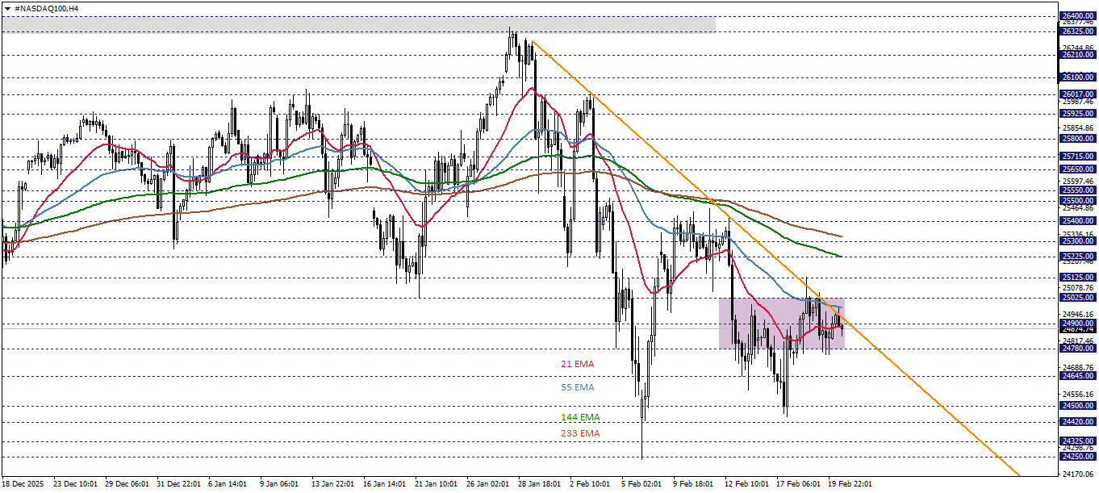This screenshot has width=1099, height=493.
Task: Click the 26400.00 price level label
Action: [1076, 15]
